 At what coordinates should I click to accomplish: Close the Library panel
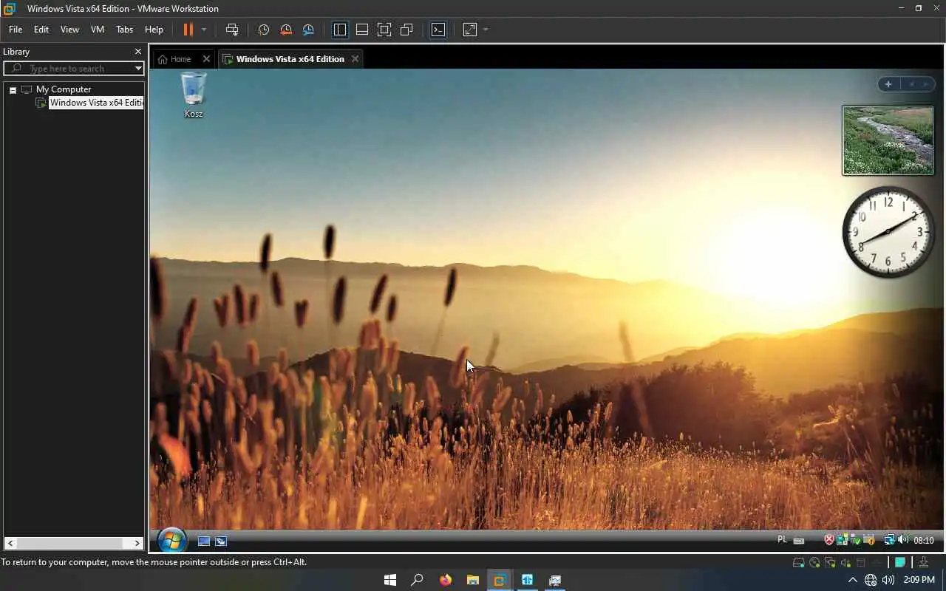point(137,52)
